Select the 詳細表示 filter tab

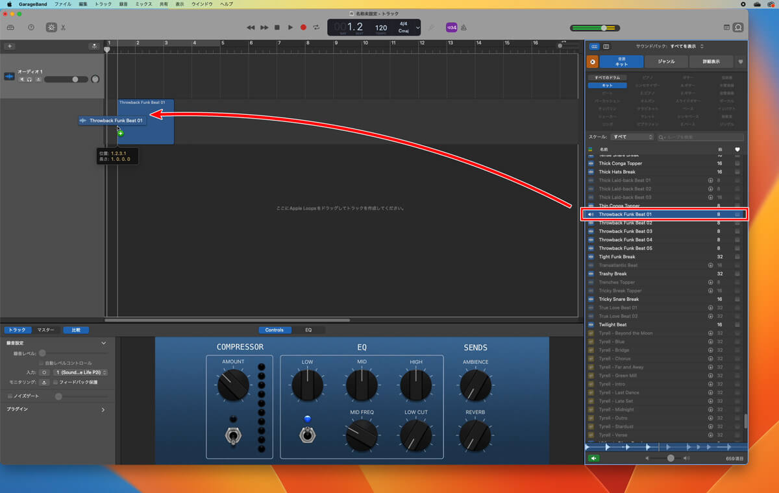[x=711, y=62]
